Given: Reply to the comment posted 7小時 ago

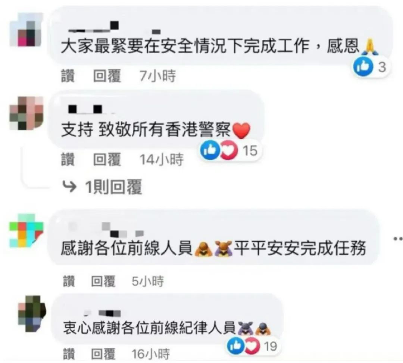Looking at the screenshot, I should pos(107,76).
